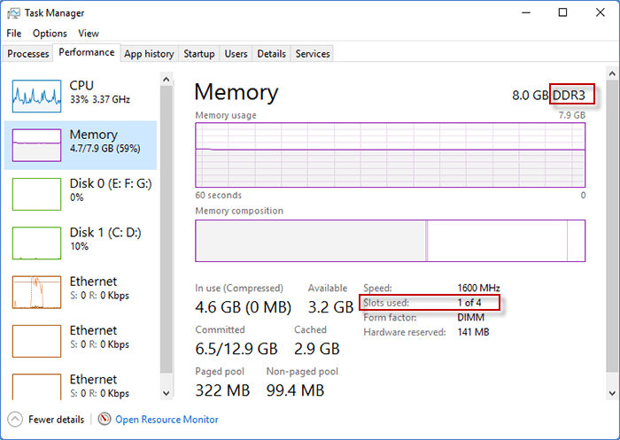Click sidebar scrollbar up arrow
The width and height of the screenshot is (620, 440).
[x=167, y=79]
